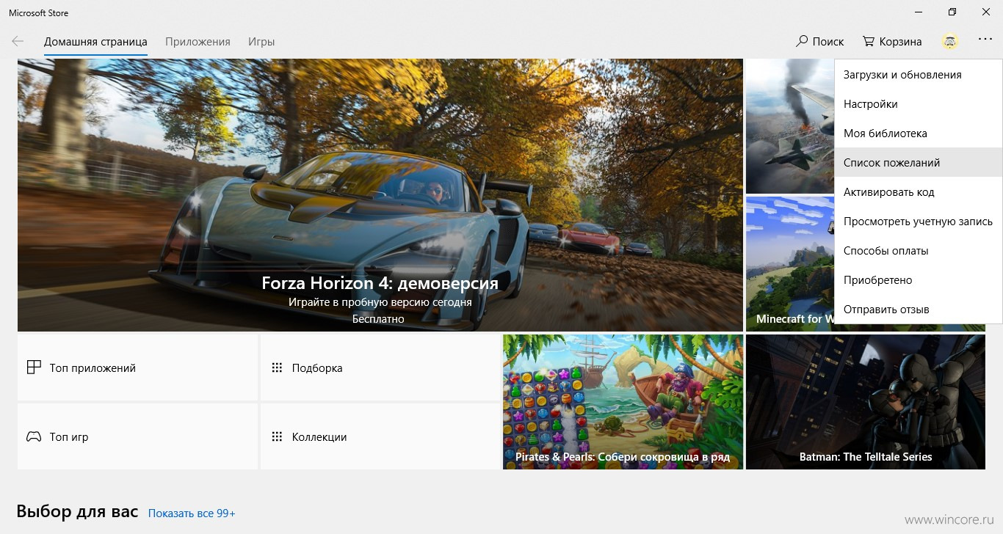
Task: Restore down the window
Action: [952, 12]
